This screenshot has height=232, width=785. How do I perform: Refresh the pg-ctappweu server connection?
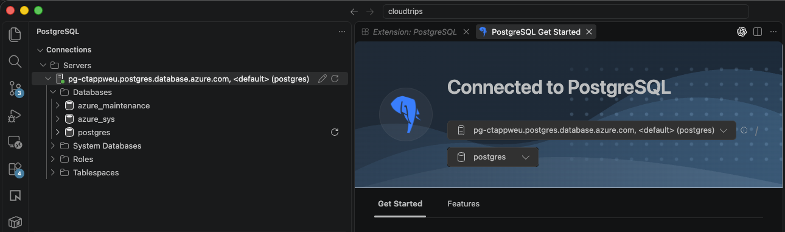[335, 79]
